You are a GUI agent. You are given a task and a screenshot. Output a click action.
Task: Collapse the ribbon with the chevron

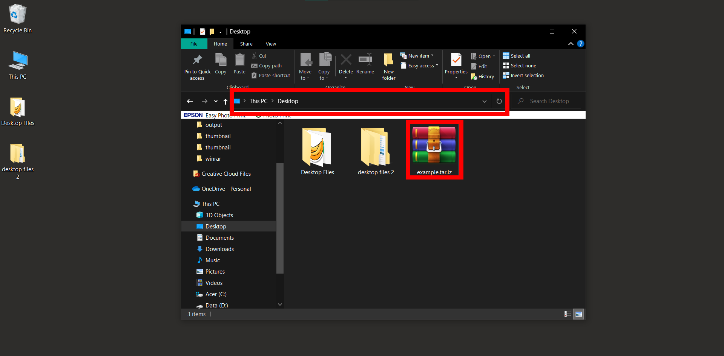pos(571,43)
